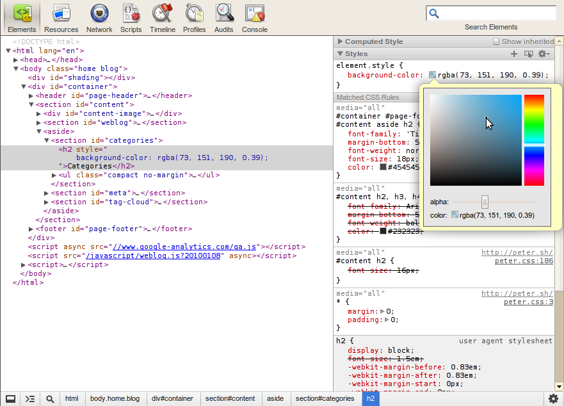Expand the head node
564x406 pixels.
coord(16,60)
